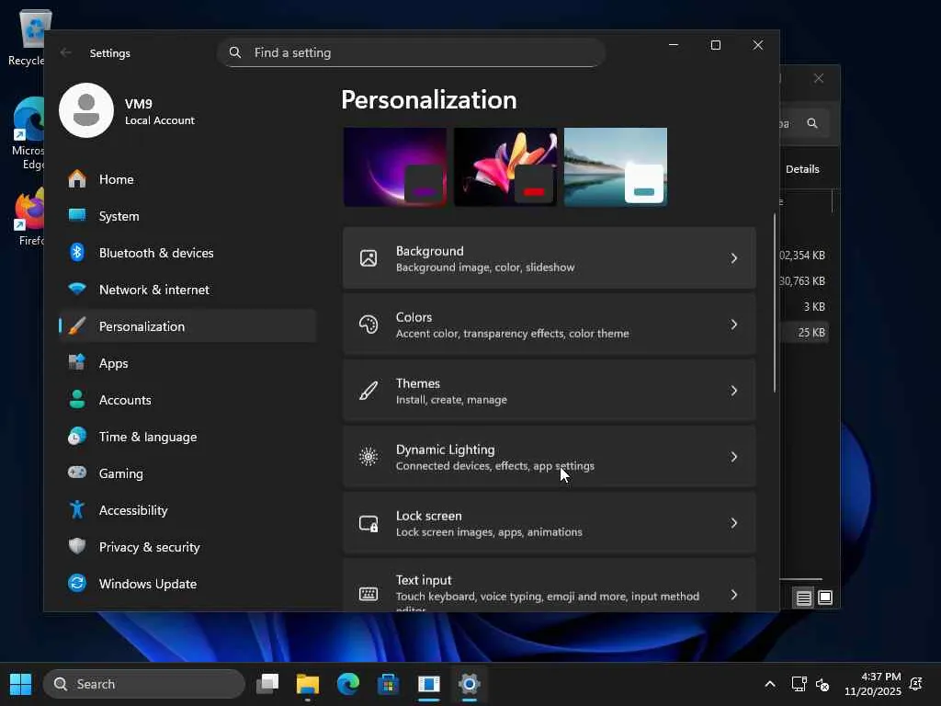
Task: Click the Privacy & security shield icon
Action: [x=78, y=547]
